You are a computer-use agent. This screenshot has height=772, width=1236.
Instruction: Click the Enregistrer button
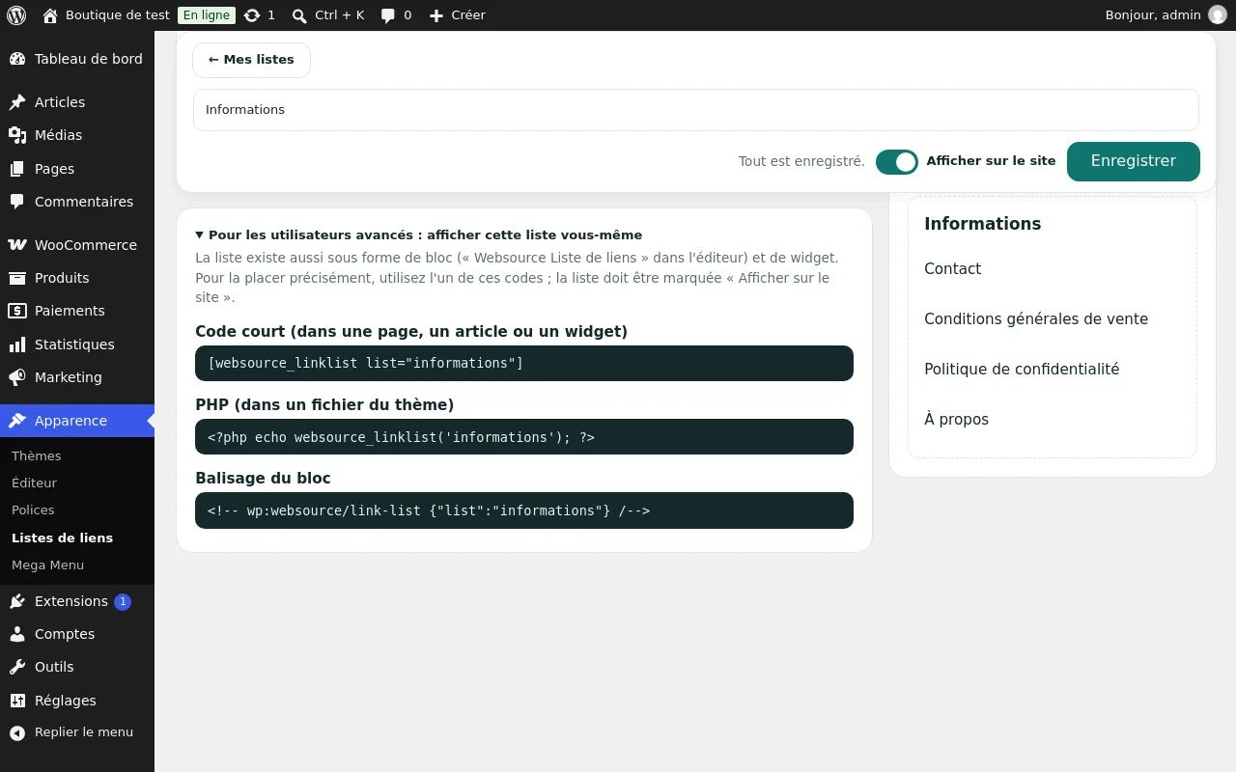[x=1134, y=161]
